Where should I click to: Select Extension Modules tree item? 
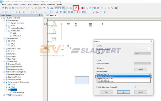(14, 64)
